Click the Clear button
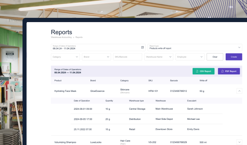The width and height of the screenshot is (247, 145). point(215,57)
